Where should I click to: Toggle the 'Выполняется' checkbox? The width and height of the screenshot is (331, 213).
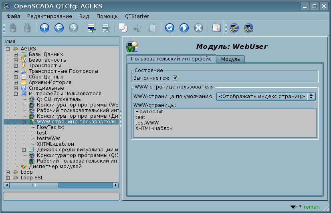click(175, 78)
